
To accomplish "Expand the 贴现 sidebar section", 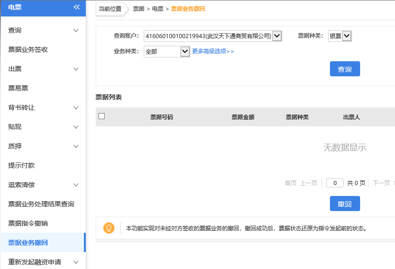I will 43,127.
